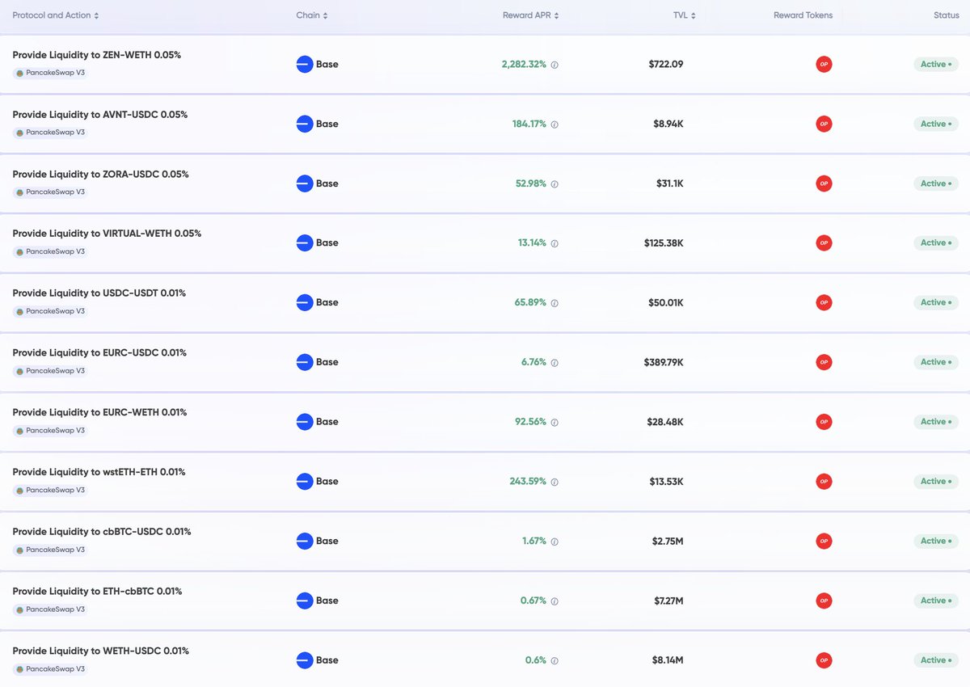Select the 2,282.32% reward APR value

(x=524, y=64)
